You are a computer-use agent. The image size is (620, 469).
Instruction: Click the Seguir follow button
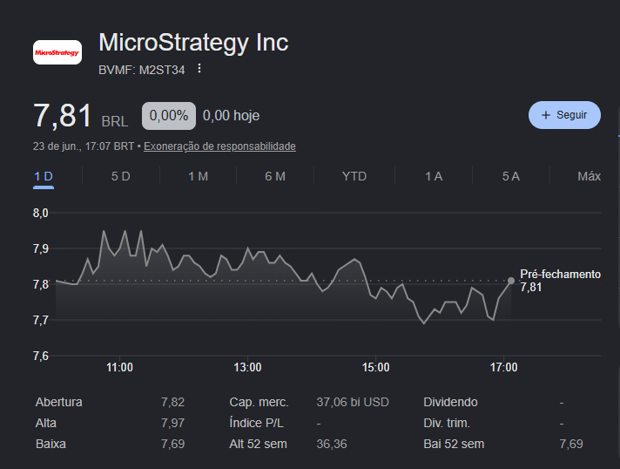click(x=564, y=115)
